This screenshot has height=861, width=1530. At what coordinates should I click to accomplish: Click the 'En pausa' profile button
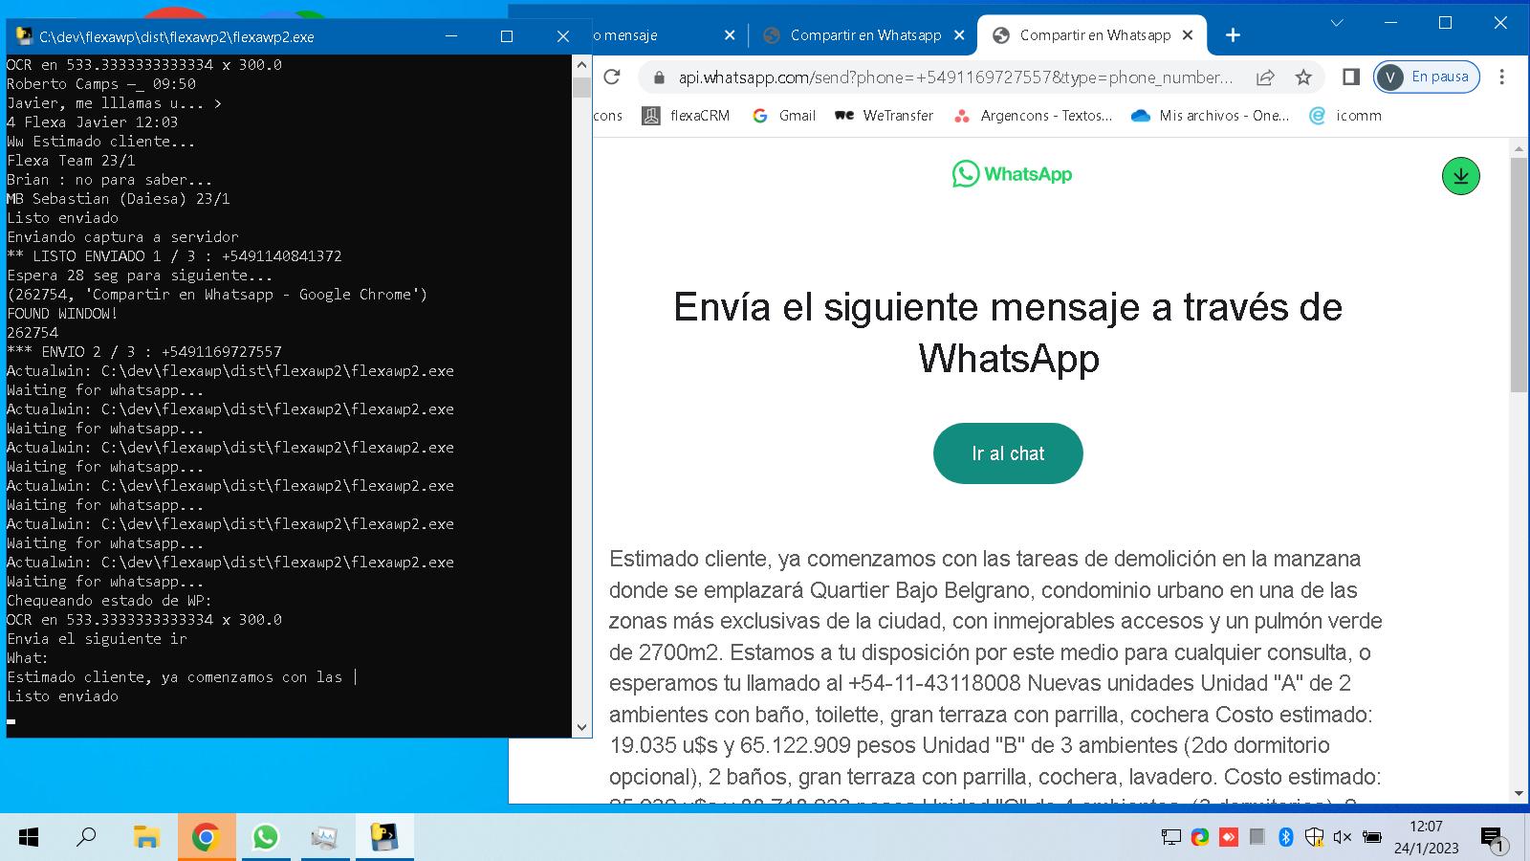(x=1427, y=77)
